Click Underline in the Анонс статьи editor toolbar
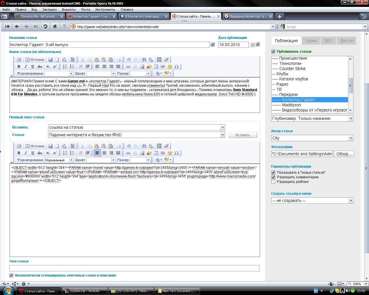This screenshot has height=295, width=369. [33, 67]
